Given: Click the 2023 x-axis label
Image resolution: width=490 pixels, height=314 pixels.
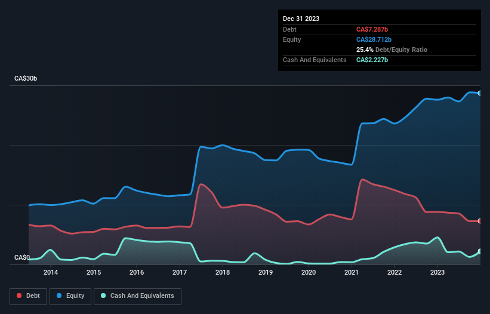Looking at the screenshot, I should (x=437, y=272).
